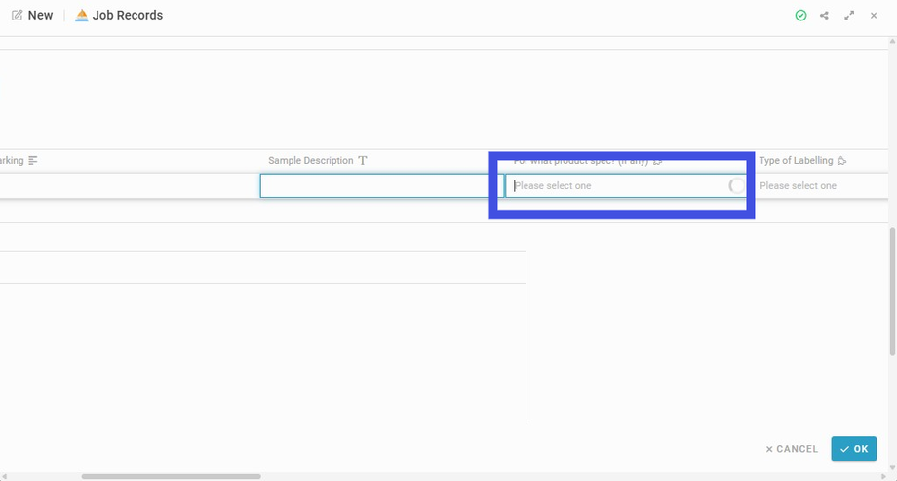Open the Type of Labelling select dropdown
The image size is (897, 481).
click(824, 186)
